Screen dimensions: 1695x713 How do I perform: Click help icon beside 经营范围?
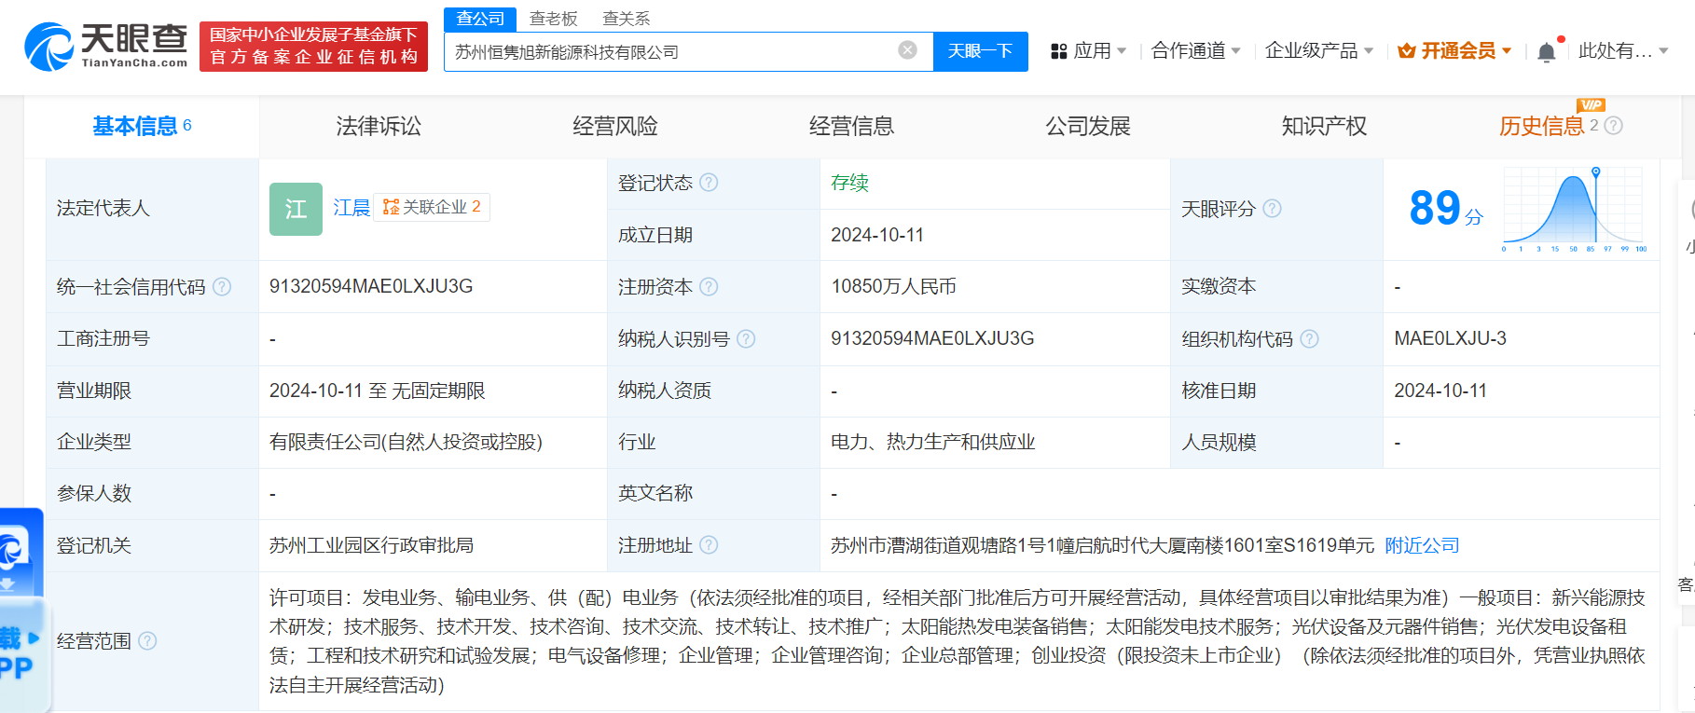pos(147,641)
